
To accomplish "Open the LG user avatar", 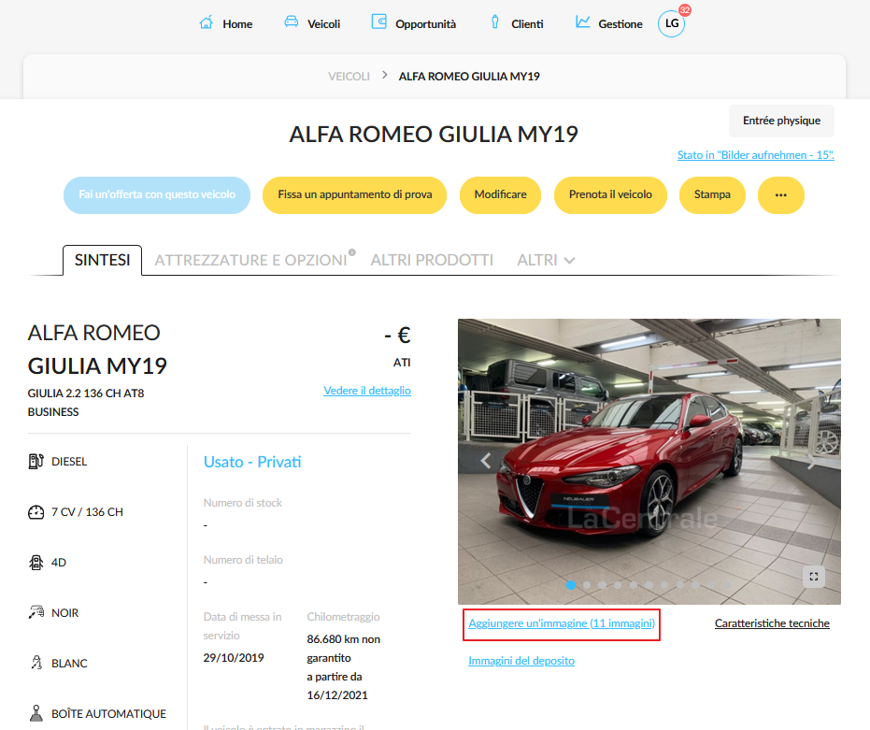I will coord(671,23).
